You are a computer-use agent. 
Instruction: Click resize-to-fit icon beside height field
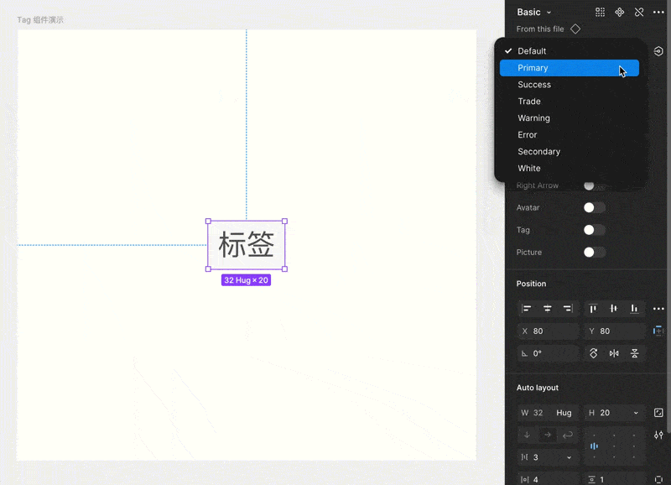coord(658,413)
